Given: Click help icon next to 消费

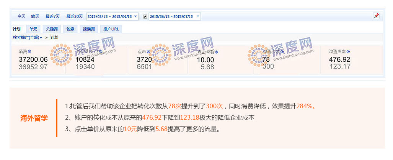Looking at the screenshot, I should [29, 51].
